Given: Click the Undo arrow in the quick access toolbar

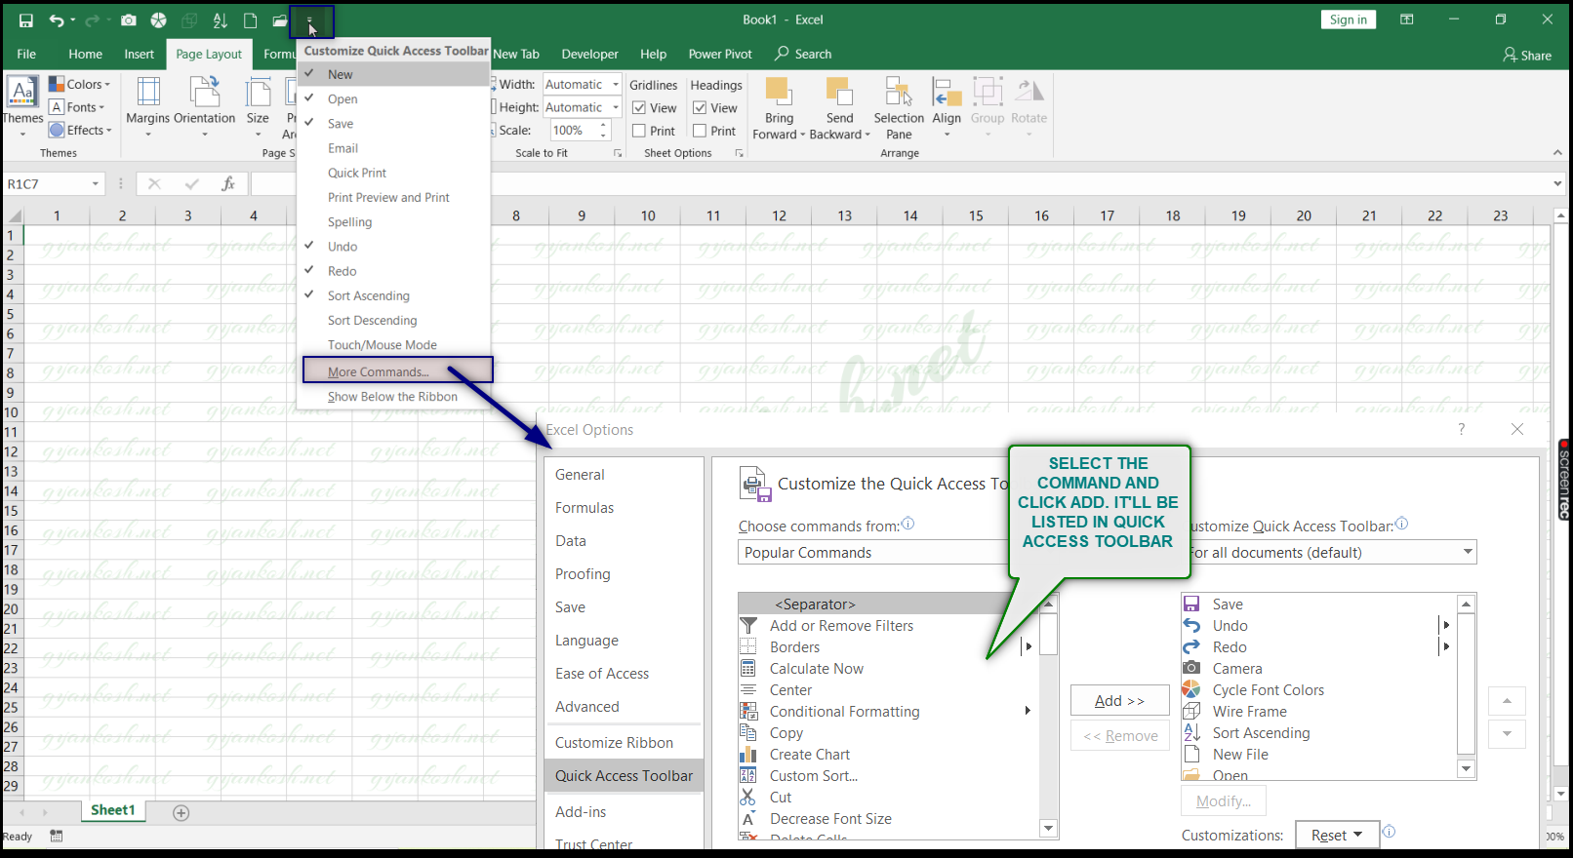Looking at the screenshot, I should point(57,20).
